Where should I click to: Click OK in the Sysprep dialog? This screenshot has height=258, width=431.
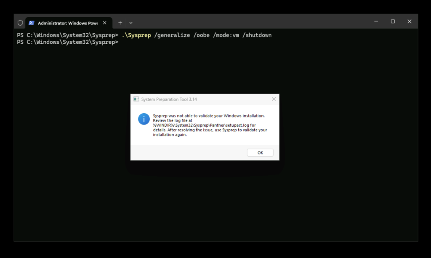coord(260,152)
